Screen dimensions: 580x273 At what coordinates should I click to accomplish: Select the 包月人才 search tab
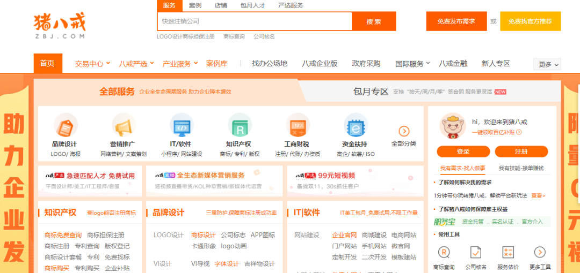(252, 5)
